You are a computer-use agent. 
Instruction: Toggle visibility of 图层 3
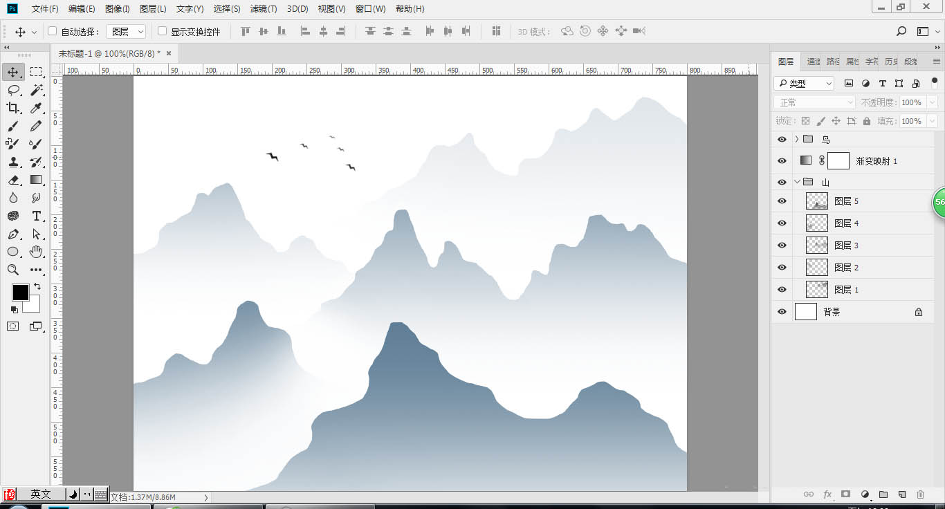point(782,246)
